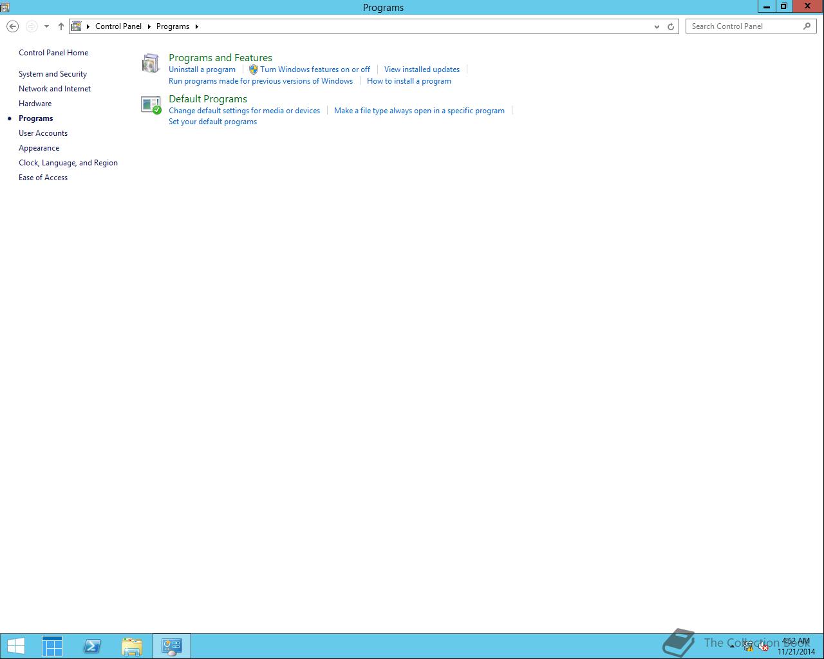The image size is (824, 659).
Task: Go up one level with Up arrow
Action: 61,26
